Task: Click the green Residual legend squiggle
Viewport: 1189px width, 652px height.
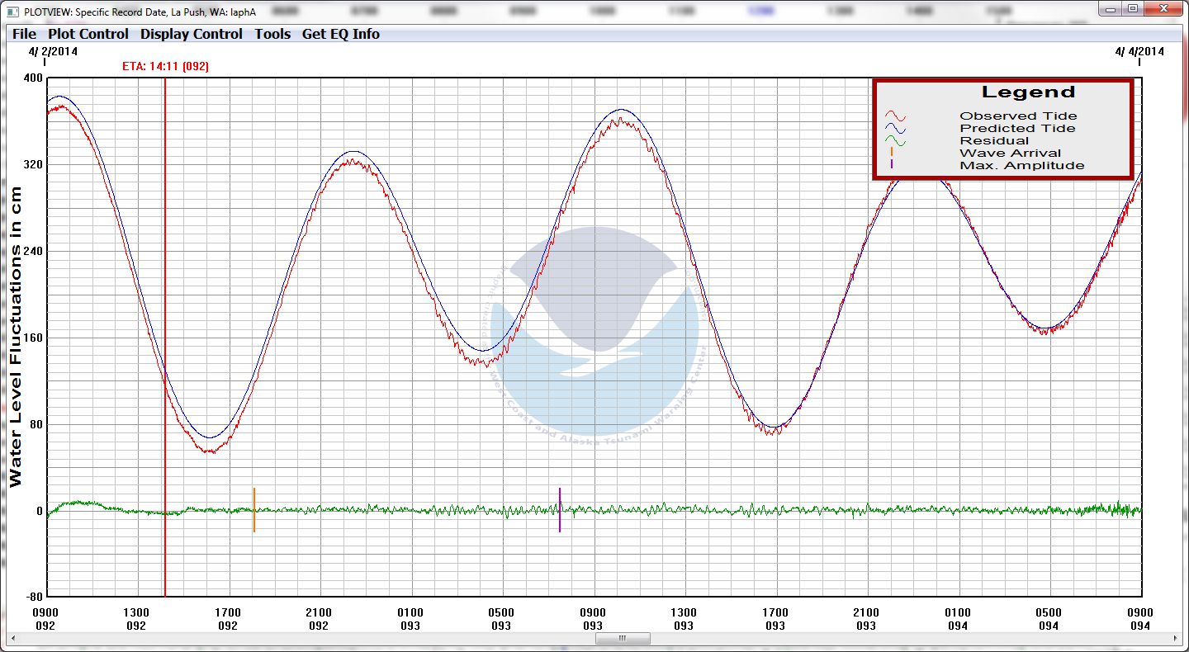Action: [896, 141]
